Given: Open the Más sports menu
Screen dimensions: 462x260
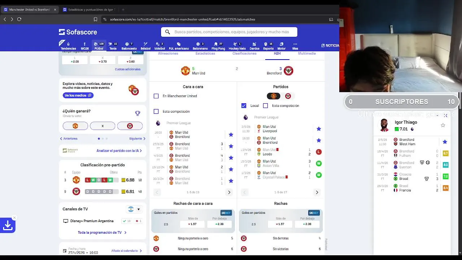Looking at the screenshot, I should tap(295, 46).
